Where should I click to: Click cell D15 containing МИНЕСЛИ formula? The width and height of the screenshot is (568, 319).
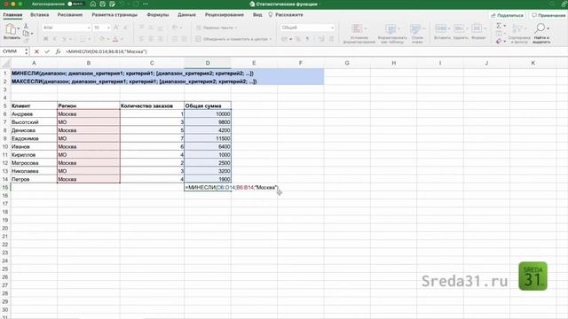pyautogui.click(x=208, y=187)
